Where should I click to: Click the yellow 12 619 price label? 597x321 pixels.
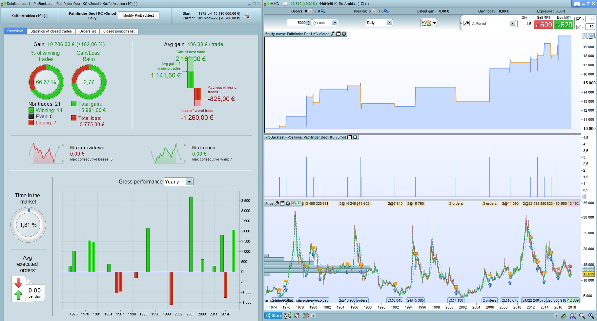588,274
